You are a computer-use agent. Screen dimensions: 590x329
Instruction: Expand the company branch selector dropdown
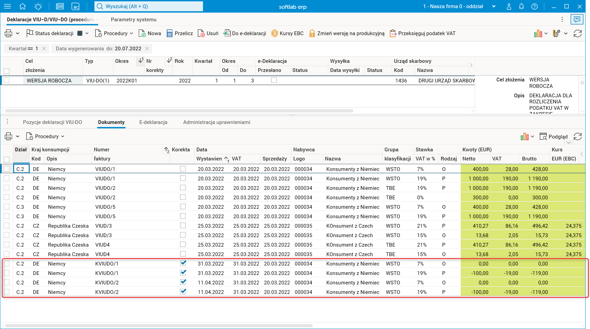click(494, 6)
